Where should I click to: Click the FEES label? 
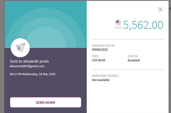point(95,56)
